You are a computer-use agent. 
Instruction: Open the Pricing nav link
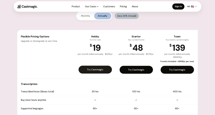[123, 6]
